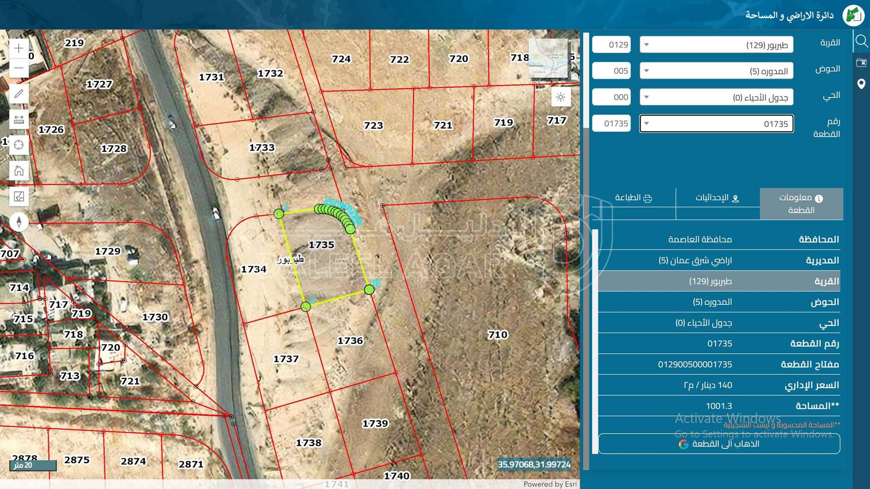Select the pencil draw tool

[19, 94]
